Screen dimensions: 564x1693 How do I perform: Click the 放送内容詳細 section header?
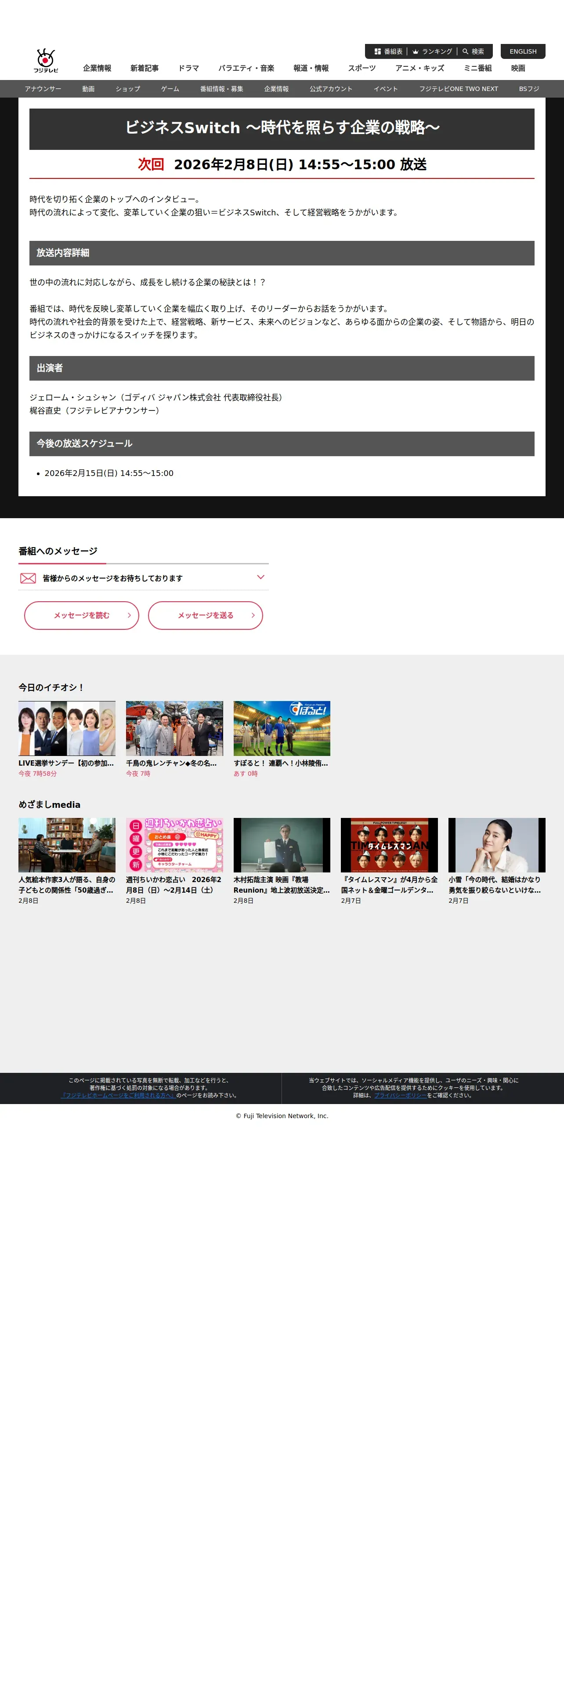click(282, 253)
